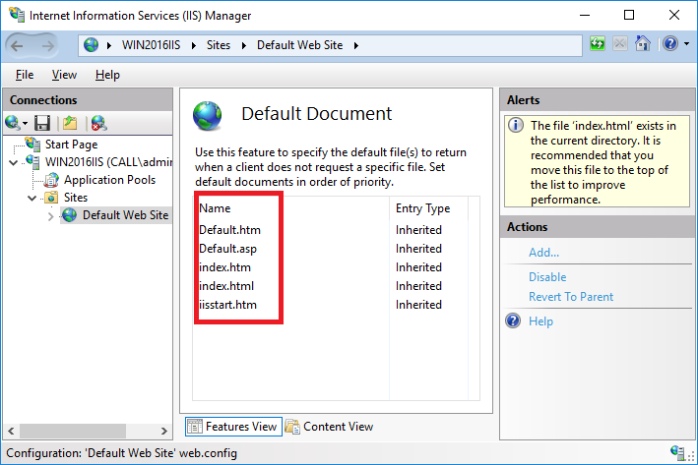Click the Delete Connection icon
This screenshot has width=698, height=465.
tap(98, 123)
